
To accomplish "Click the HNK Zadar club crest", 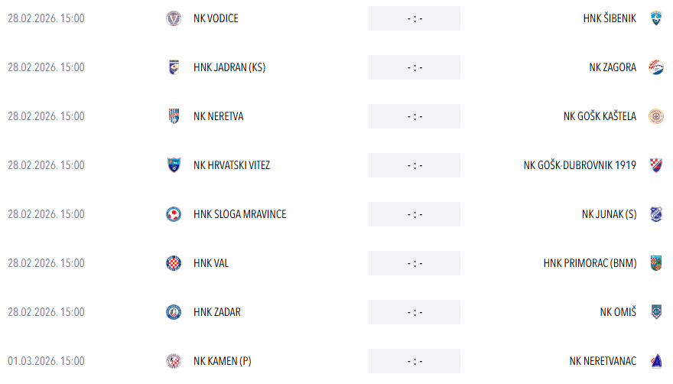I will coord(174,312).
